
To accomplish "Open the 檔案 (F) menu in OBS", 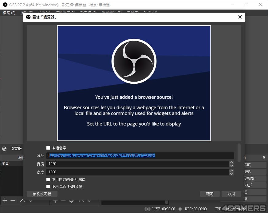I will tap(9, 13).
